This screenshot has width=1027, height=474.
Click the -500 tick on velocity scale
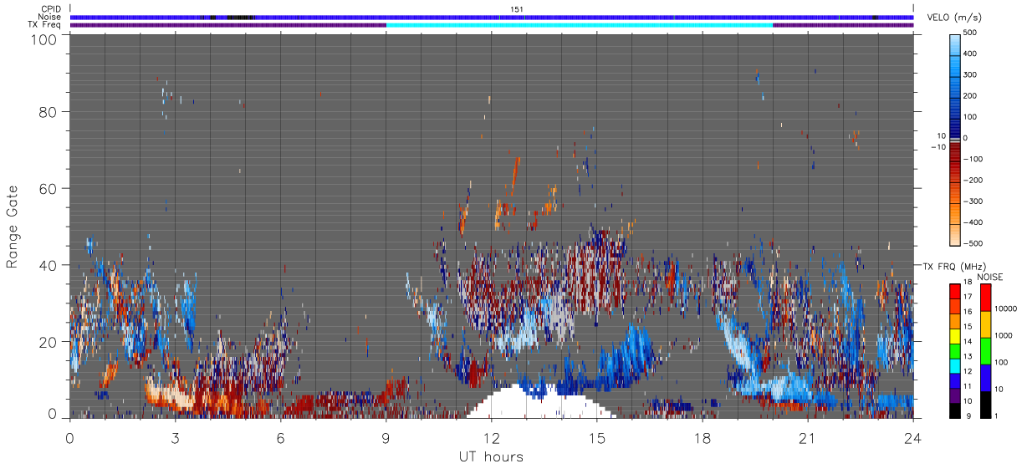[974, 243]
